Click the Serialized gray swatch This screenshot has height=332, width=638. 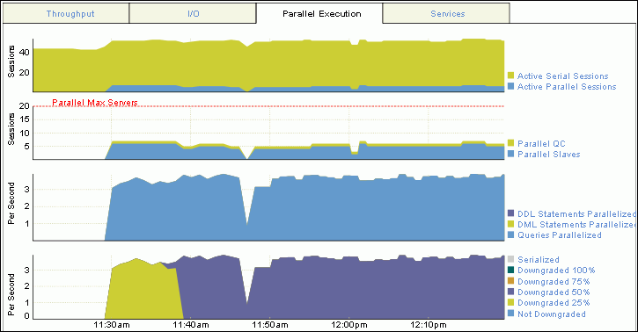(510, 259)
